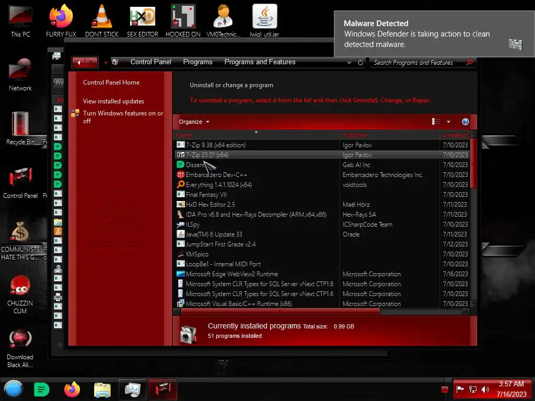535x401 pixels.
Task: Click the search magnifier icon
Action: click(470, 63)
